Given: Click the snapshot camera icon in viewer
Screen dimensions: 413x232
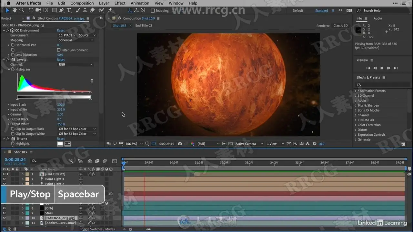Looking at the screenshot, I should [x=180, y=144].
